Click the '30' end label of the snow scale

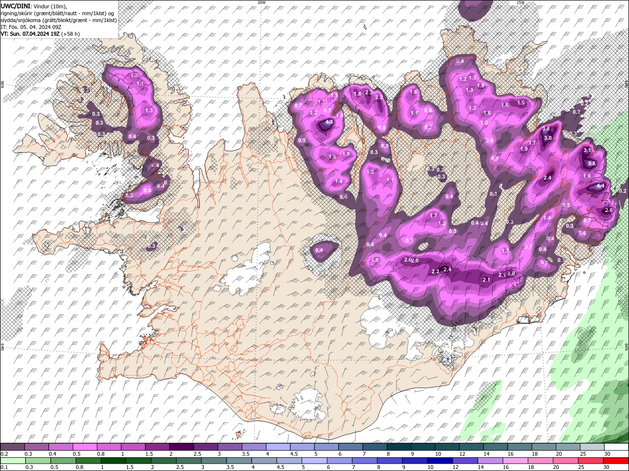607,454
